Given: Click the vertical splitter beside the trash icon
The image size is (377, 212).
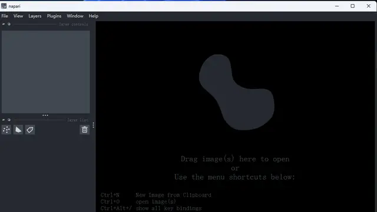Looking at the screenshot, I should click(x=93, y=125).
